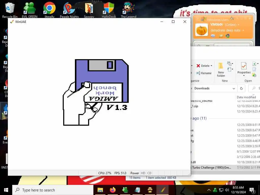Open the Peggle Nights desktop shortcut
The height and width of the screenshot is (195, 260).
tap(69, 10)
